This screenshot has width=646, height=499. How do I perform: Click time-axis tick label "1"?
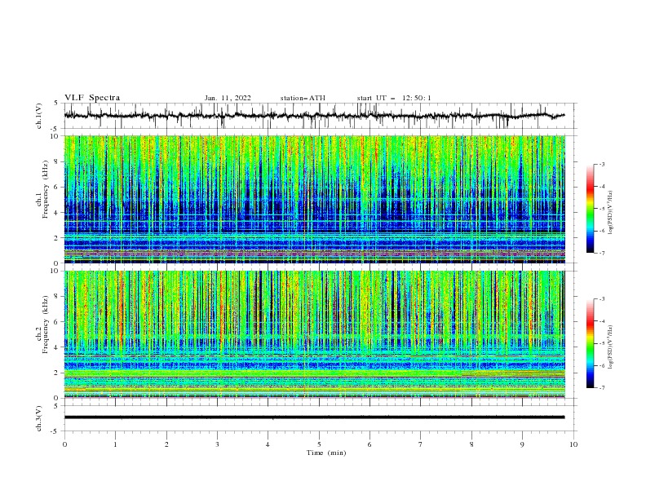[115, 444]
